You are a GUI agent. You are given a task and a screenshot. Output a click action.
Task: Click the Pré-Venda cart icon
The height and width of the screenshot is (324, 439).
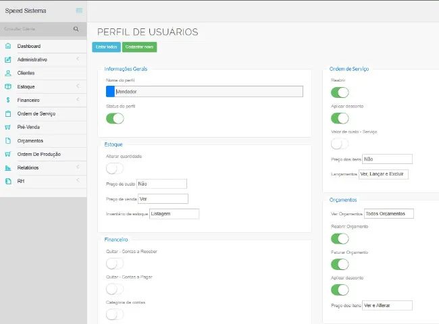[x=8, y=127]
